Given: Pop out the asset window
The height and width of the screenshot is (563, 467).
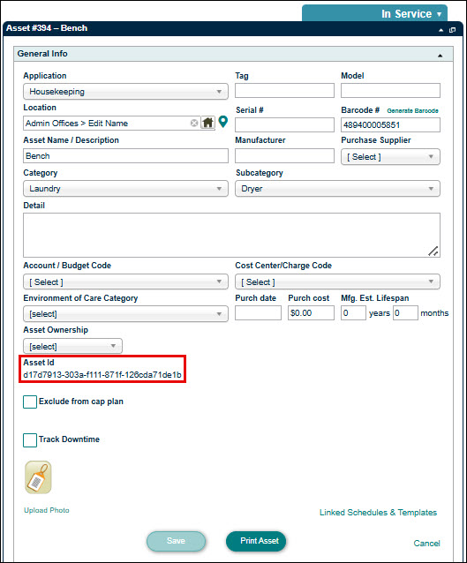Looking at the screenshot, I should [452, 30].
